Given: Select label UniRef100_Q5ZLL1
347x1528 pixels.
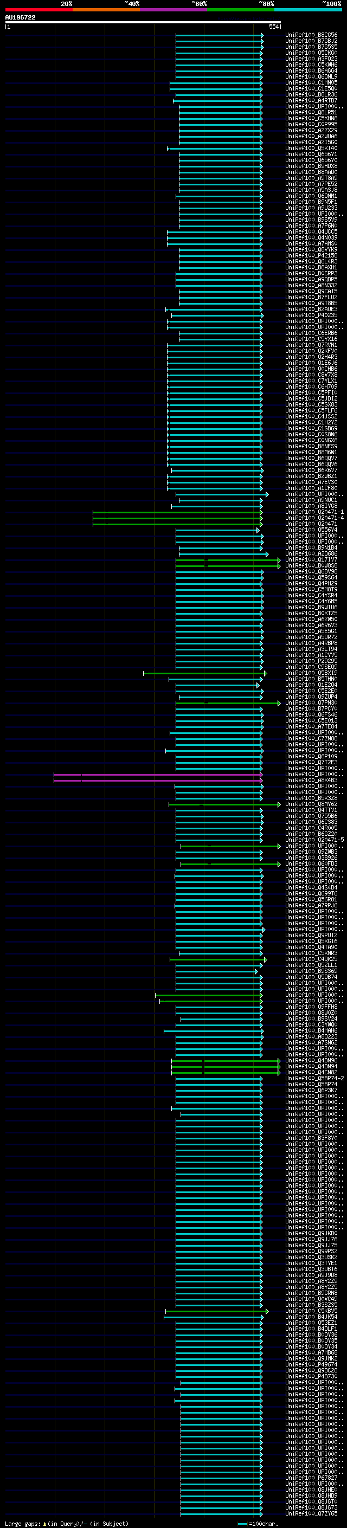Looking at the screenshot, I should [311, 964].
